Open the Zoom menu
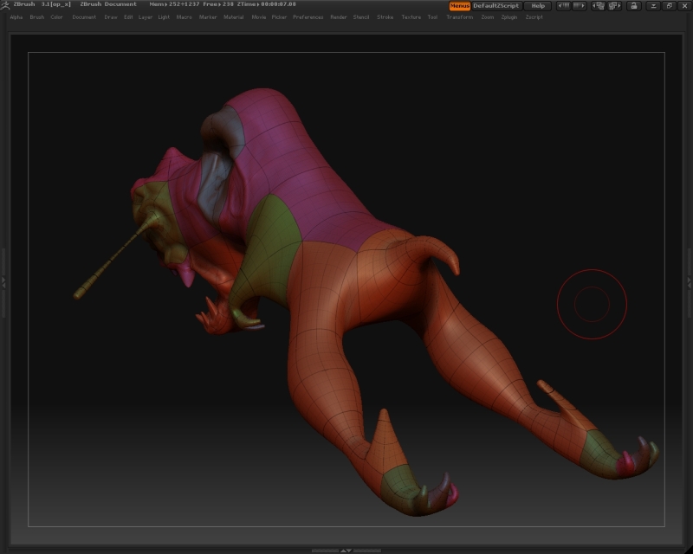The width and height of the screenshot is (693, 554). pyautogui.click(x=488, y=17)
